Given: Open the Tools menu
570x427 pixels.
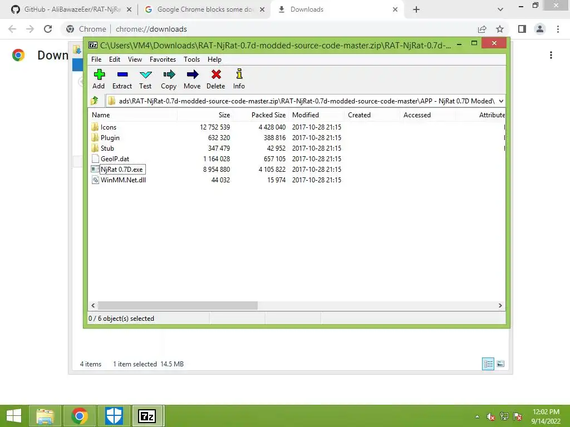Looking at the screenshot, I should pyautogui.click(x=191, y=59).
